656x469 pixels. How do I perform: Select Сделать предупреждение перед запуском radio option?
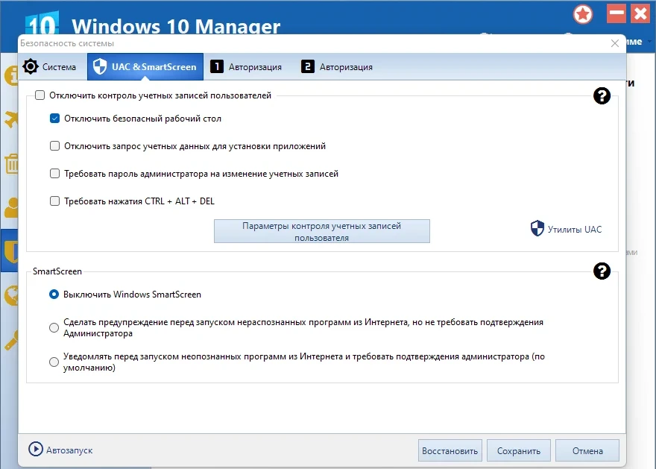click(54, 327)
